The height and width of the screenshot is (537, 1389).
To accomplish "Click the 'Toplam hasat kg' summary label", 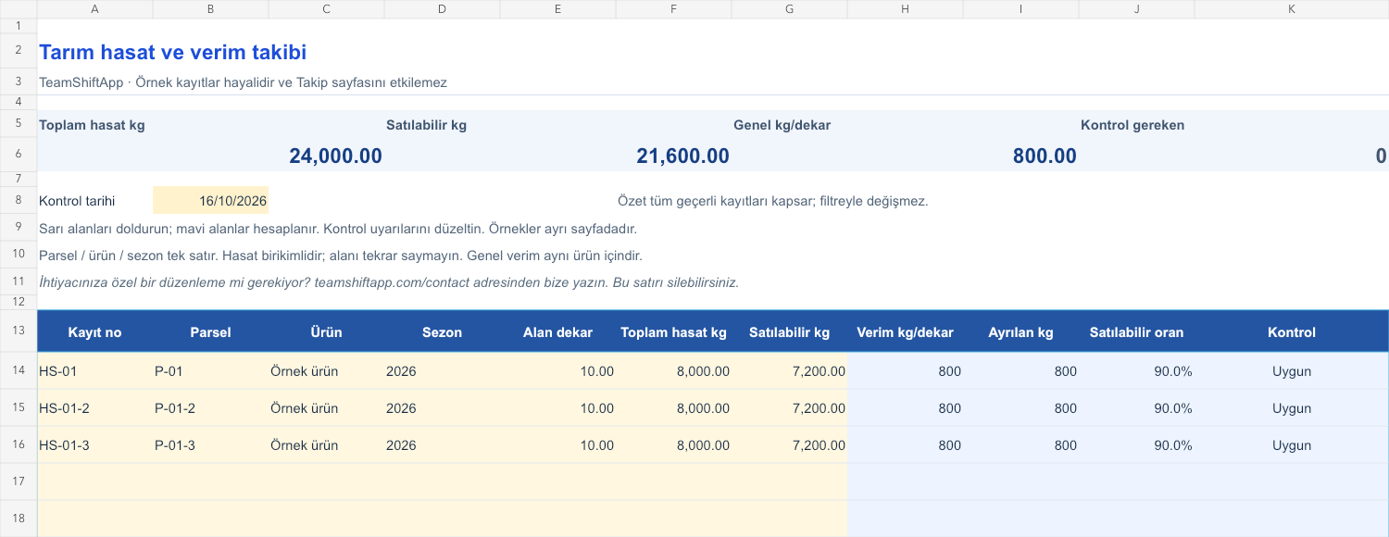I will tap(92, 125).
